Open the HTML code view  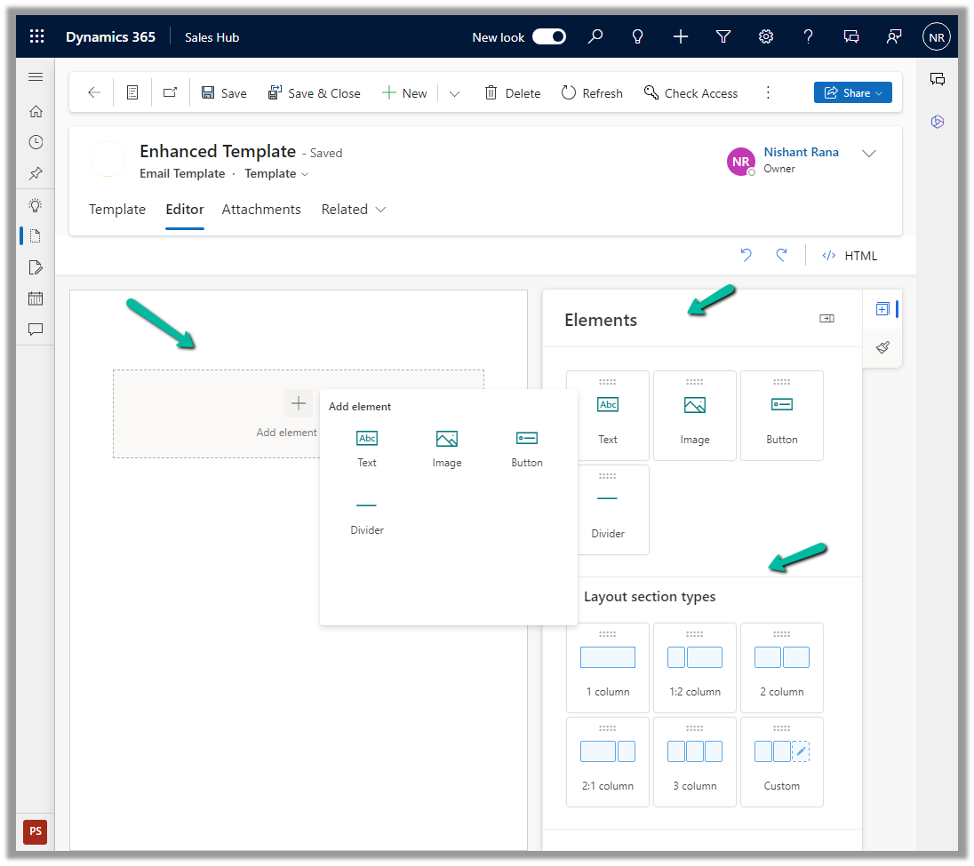click(x=850, y=256)
